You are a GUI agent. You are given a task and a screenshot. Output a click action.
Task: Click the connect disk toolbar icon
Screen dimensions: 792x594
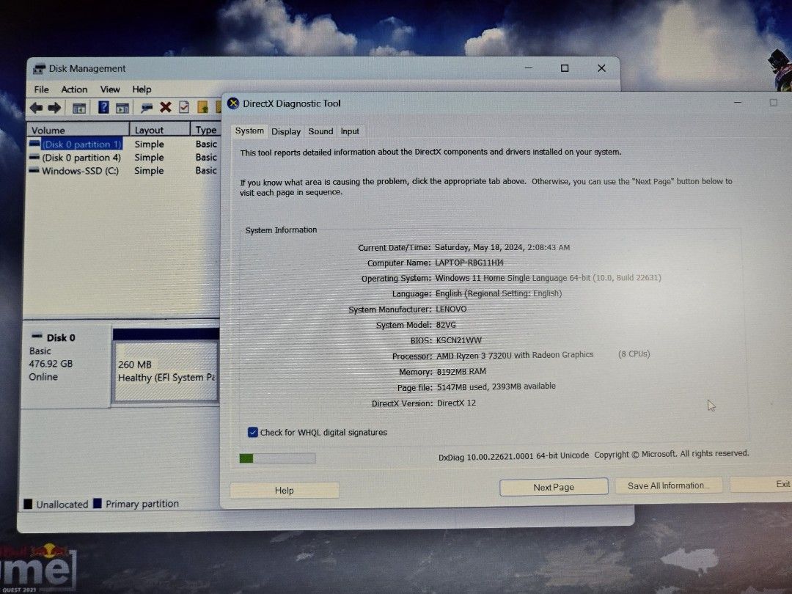pyautogui.click(x=147, y=108)
